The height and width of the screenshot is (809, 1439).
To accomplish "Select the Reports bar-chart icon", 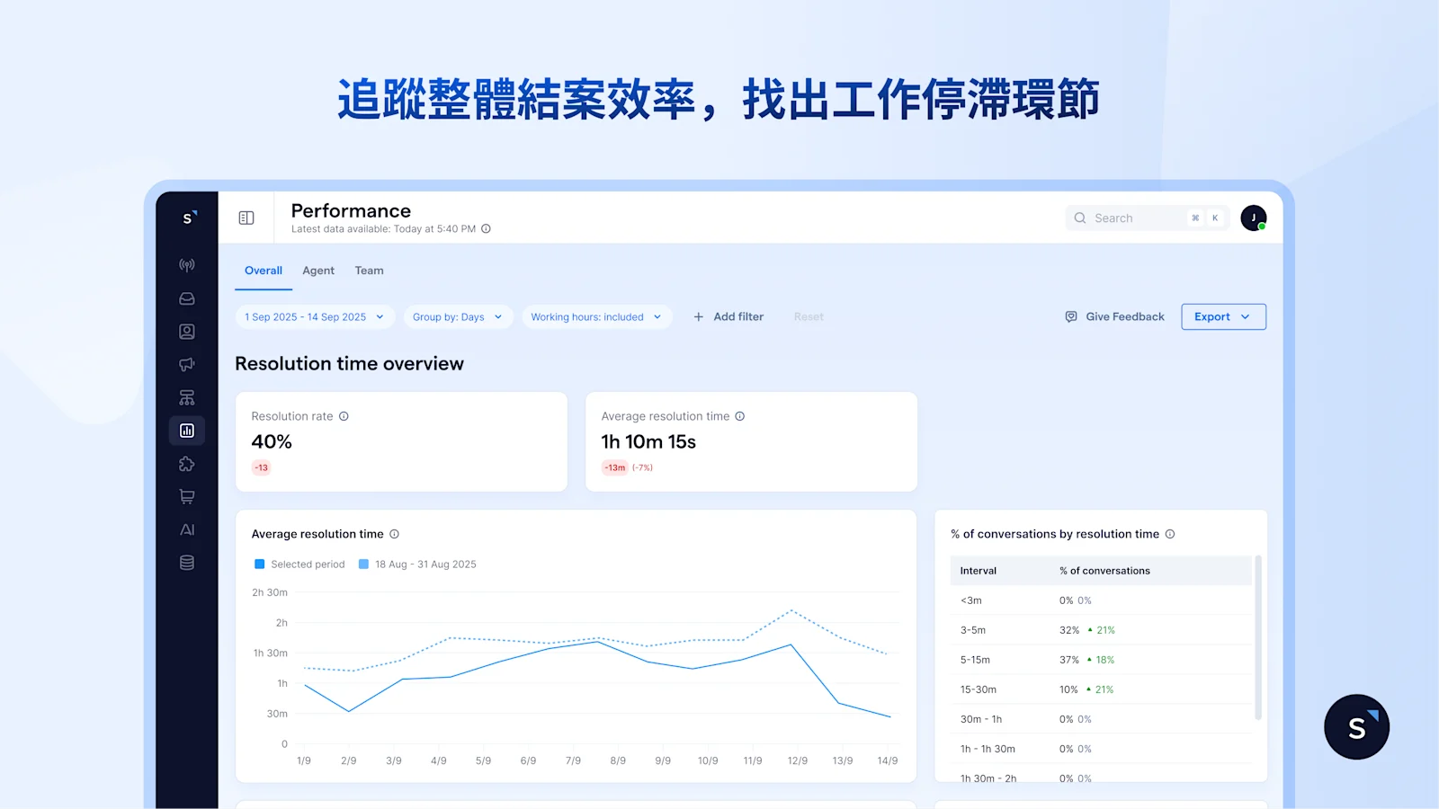I will point(186,430).
